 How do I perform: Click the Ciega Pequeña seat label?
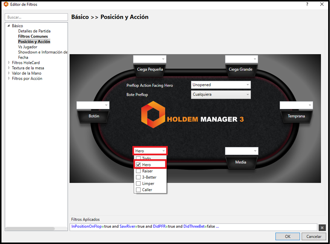[x=150, y=69]
